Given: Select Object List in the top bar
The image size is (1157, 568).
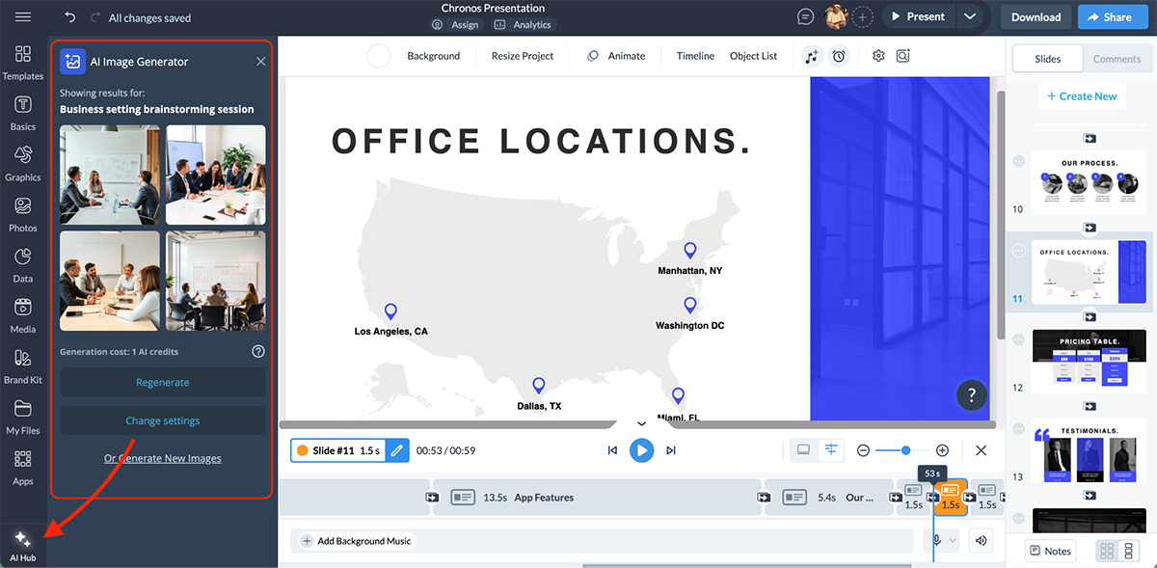Looking at the screenshot, I should point(753,56).
